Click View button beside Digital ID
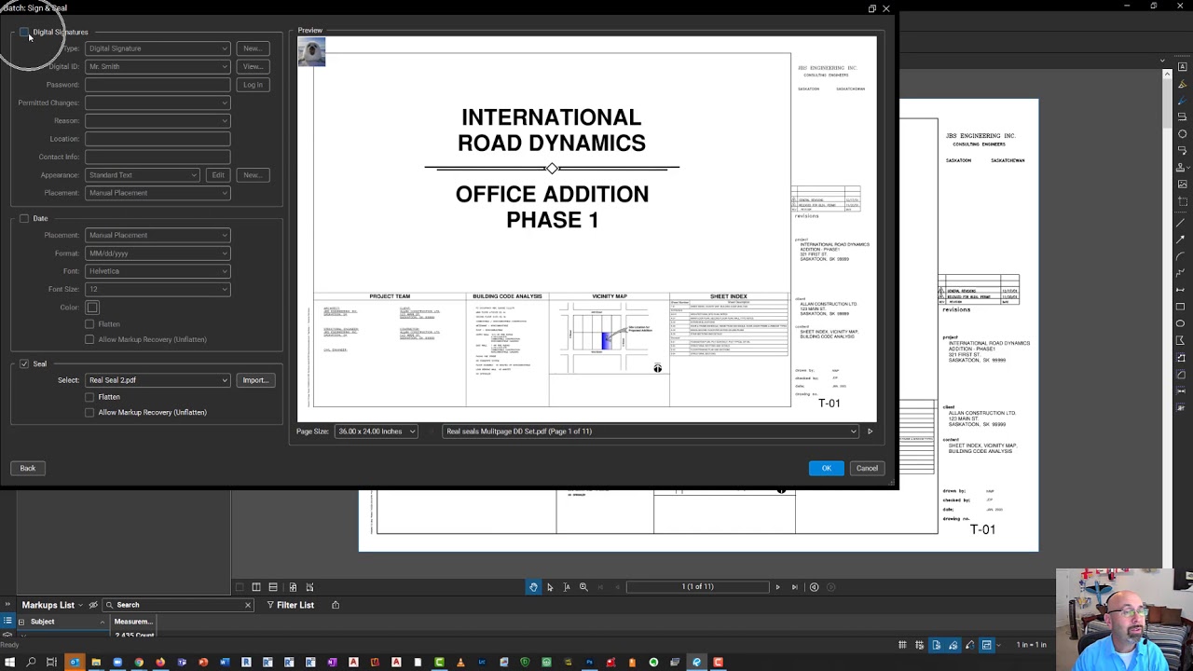 tap(253, 67)
